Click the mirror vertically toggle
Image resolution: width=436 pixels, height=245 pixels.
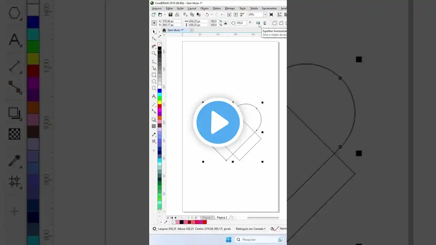pyautogui.click(x=265, y=23)
